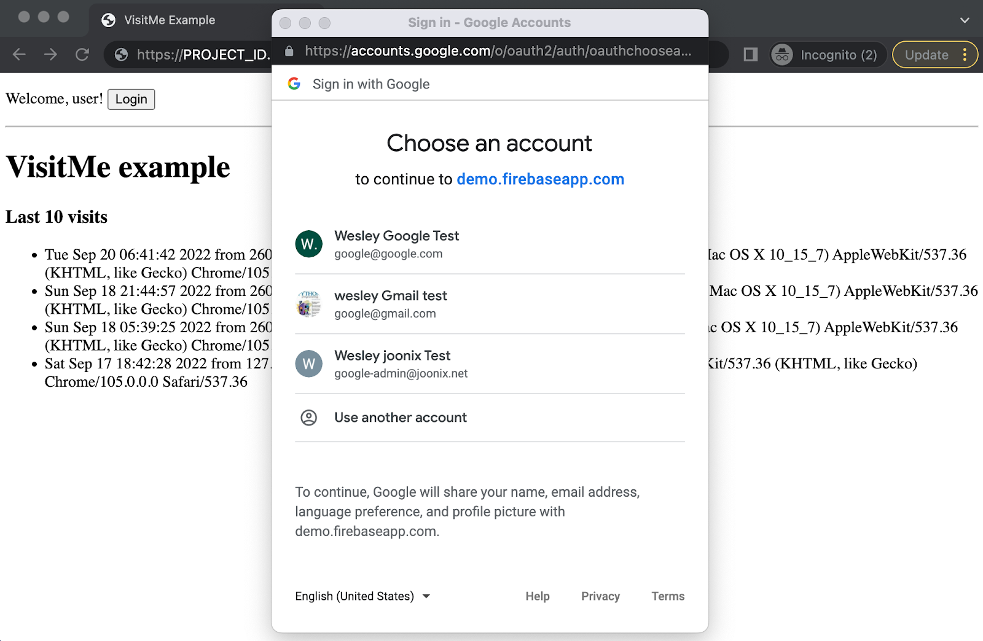Select Use another account

pyautogui.click(x=401, y=418)
